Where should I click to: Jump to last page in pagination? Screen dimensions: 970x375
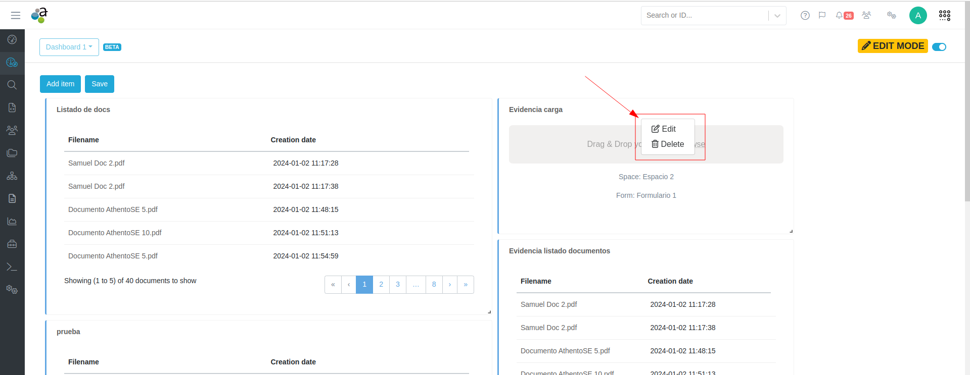pyautogui.click(x=466, y=285)
